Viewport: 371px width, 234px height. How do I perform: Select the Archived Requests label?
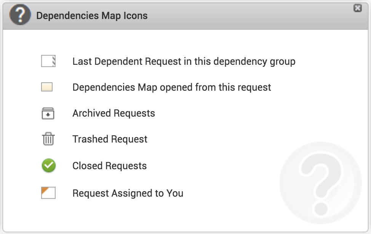[x=114, y=114]
